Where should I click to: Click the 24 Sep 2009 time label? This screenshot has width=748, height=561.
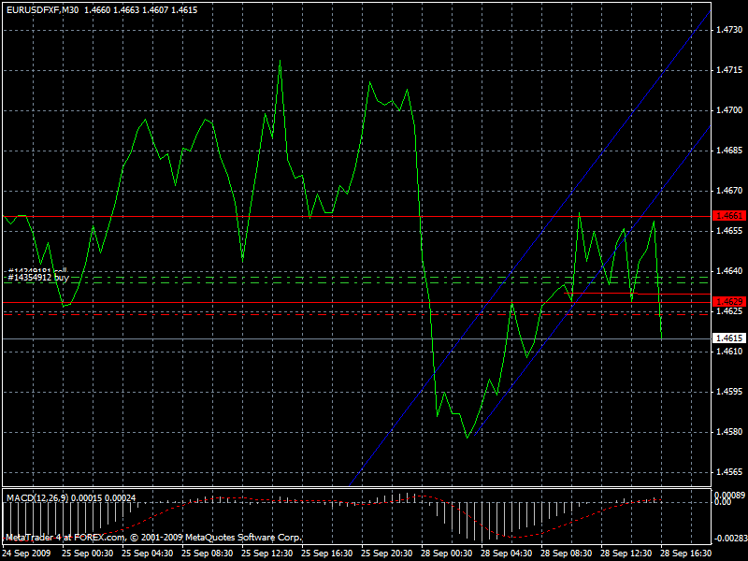tap(27, 554)
